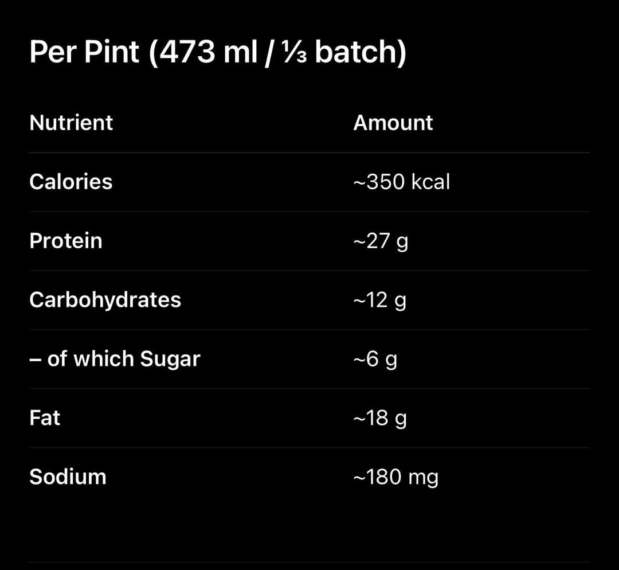The width and height of the screenshot is (619, 570).
Task: Click the Calories row label
Action: pyautogui.click(x=70, y=182)
